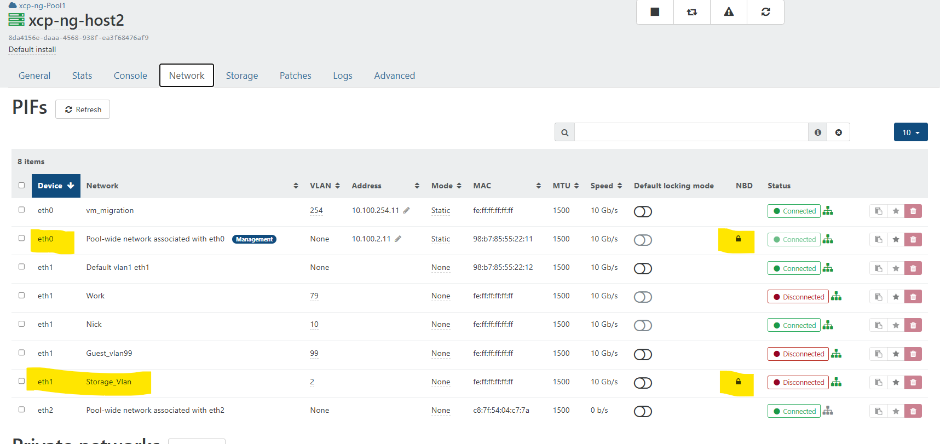This screenshot has height=444, width=940.
Task: Toggle default locking mode for Storage_Vlan
Action: [643, 383]
